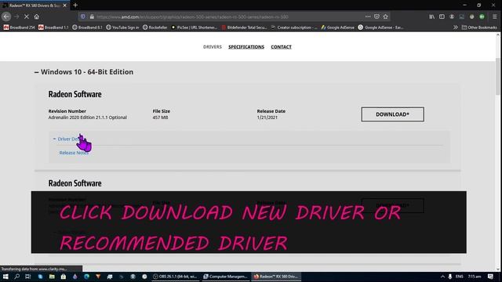The width and height of the screenshot is (502, 282).
Task: Open the Firefox home page
Action: [37, 16]
